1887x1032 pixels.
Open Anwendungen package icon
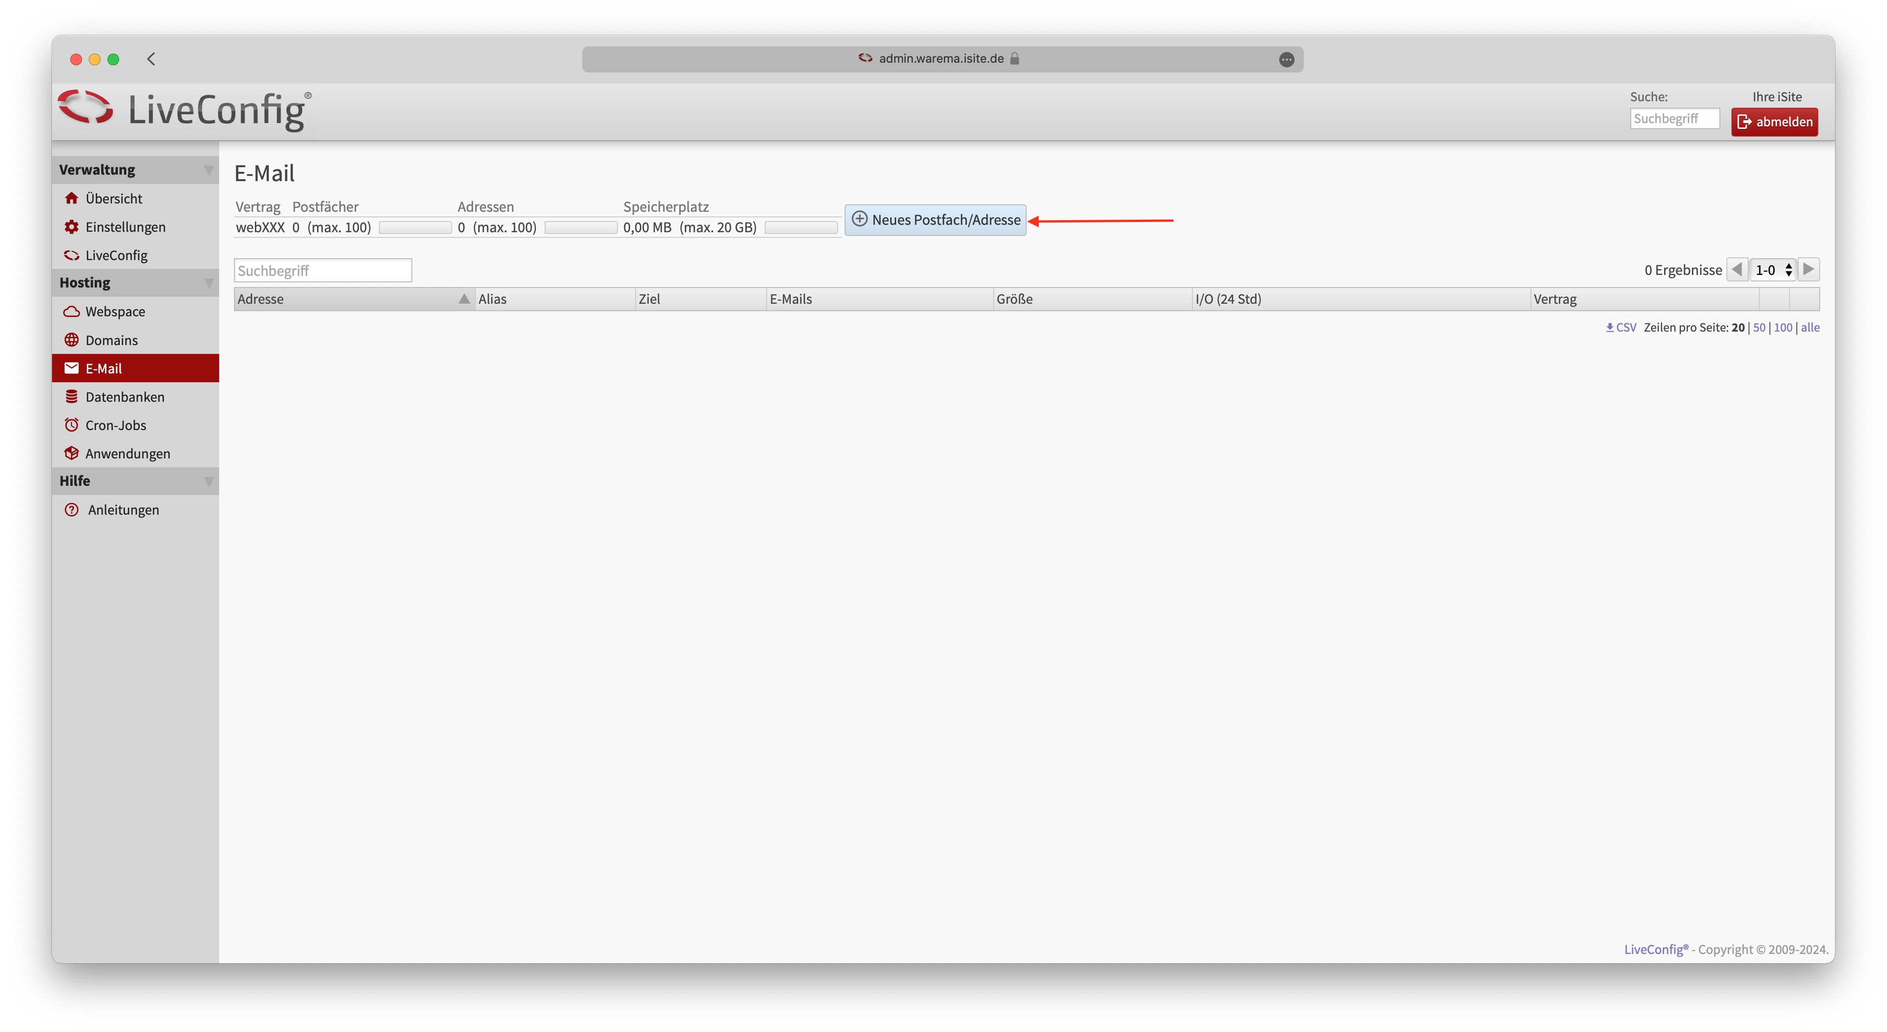coord(71,453)
